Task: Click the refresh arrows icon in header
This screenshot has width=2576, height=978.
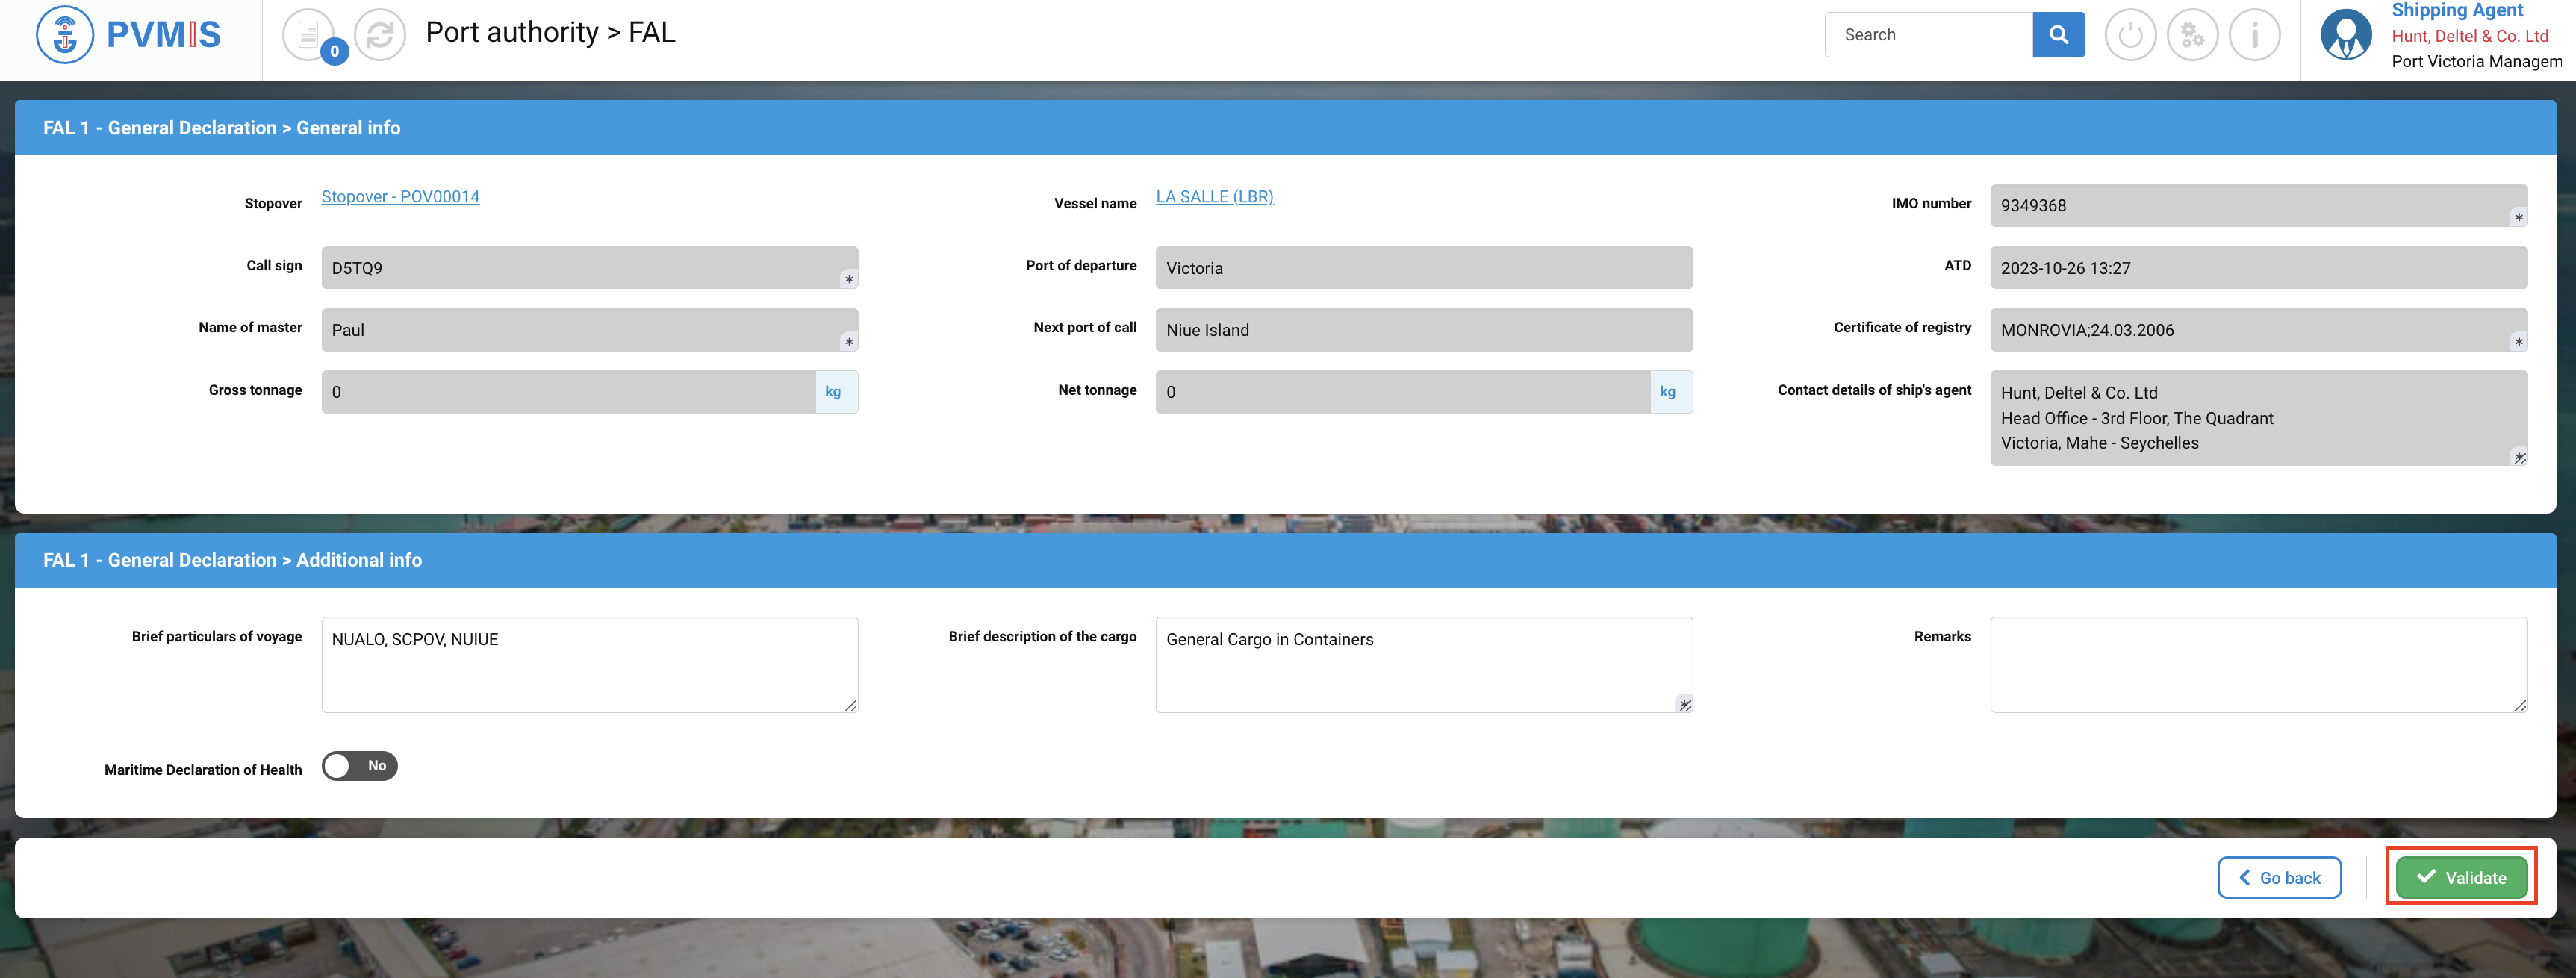Action: 380,35
